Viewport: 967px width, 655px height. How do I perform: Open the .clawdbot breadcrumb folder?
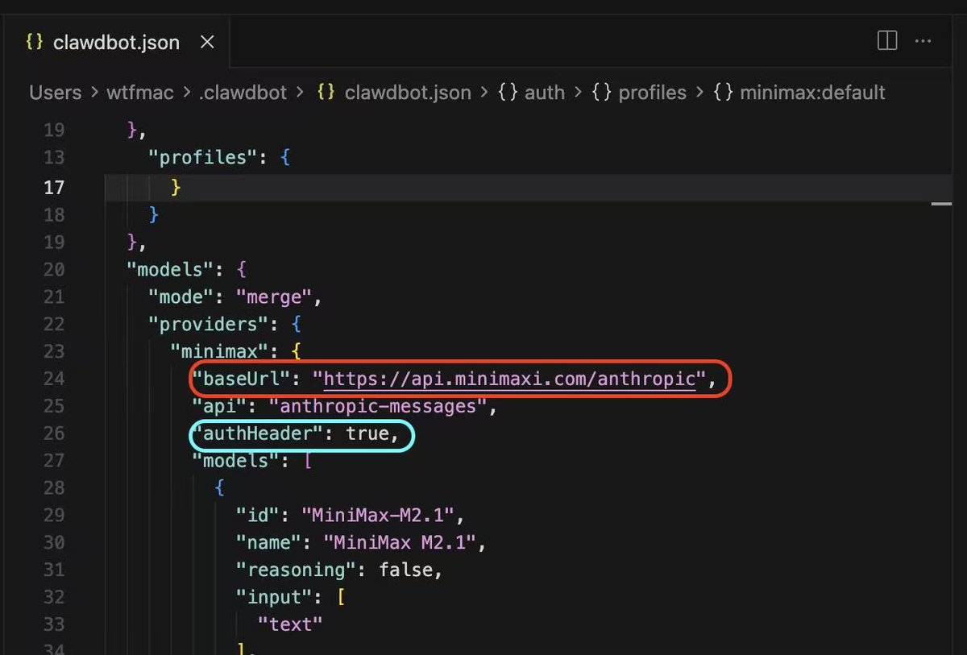click(243, 93)
